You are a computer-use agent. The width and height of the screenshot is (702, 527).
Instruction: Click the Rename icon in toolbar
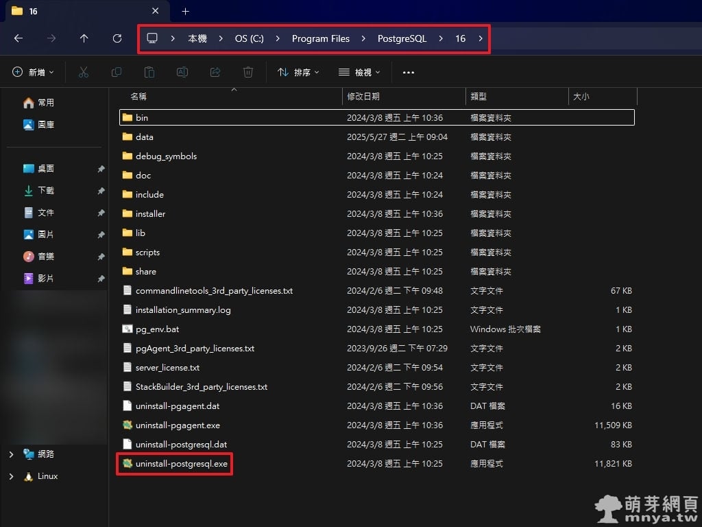182,72
